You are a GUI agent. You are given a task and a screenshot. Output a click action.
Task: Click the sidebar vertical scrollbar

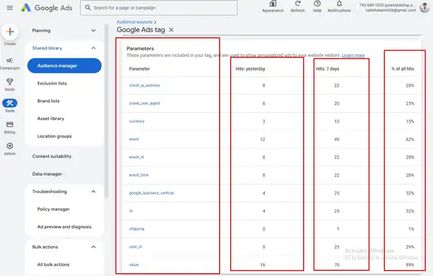(106, 111)
